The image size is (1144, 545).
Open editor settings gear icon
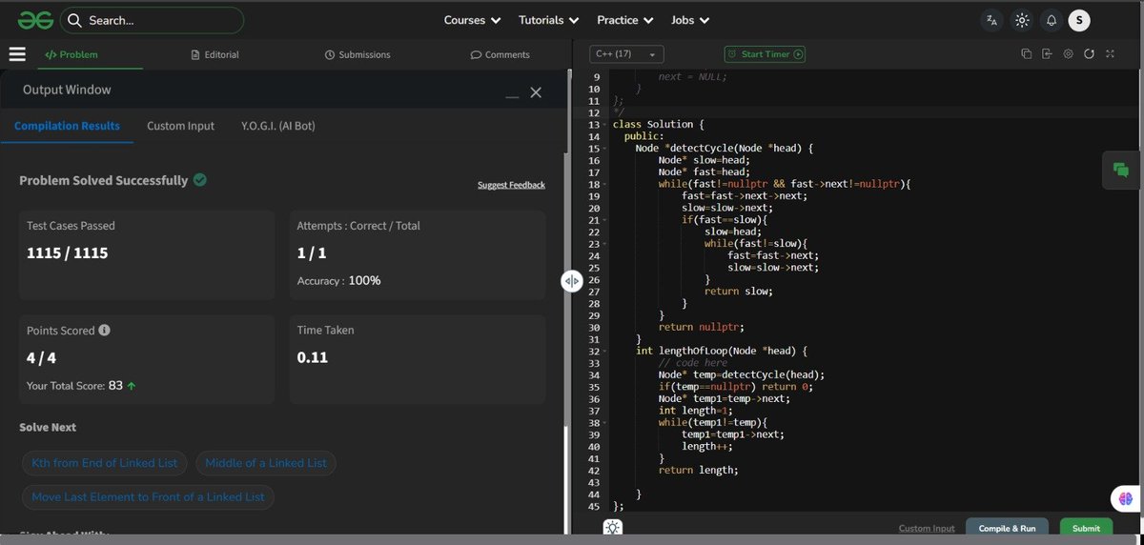click(1068, 54)
